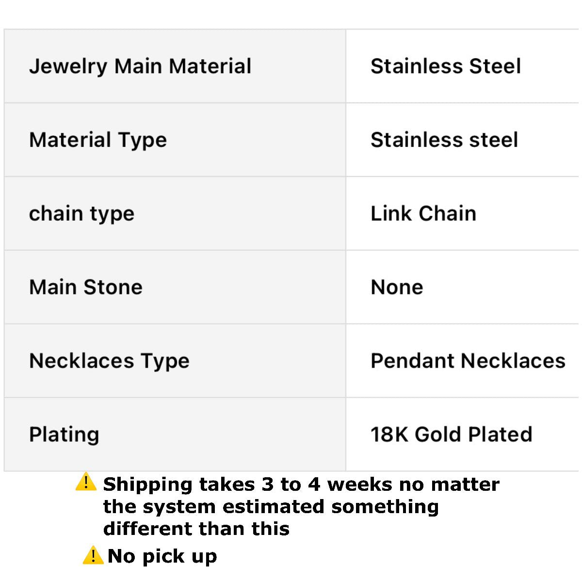Click the None value for Main Stone
This screenshot has width=582, height=582.
[397, 287]
